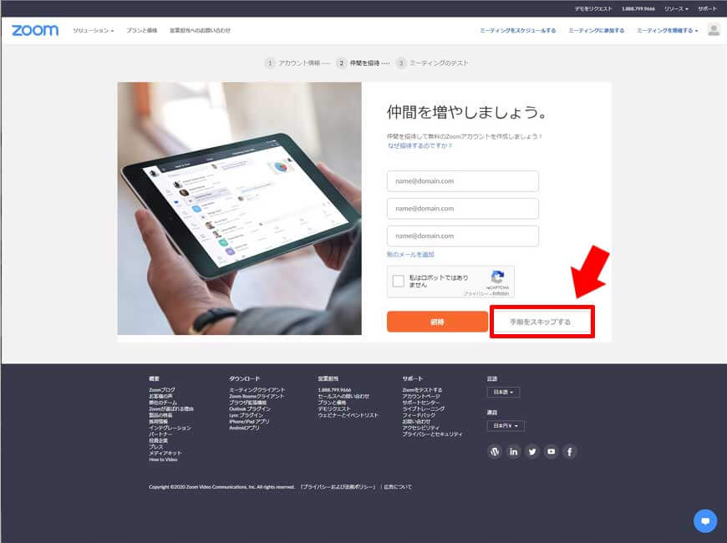The width and height of the screenshot is (727, 543).
Task: Open the サポートセンター footer link
Action: coord(421,403)
